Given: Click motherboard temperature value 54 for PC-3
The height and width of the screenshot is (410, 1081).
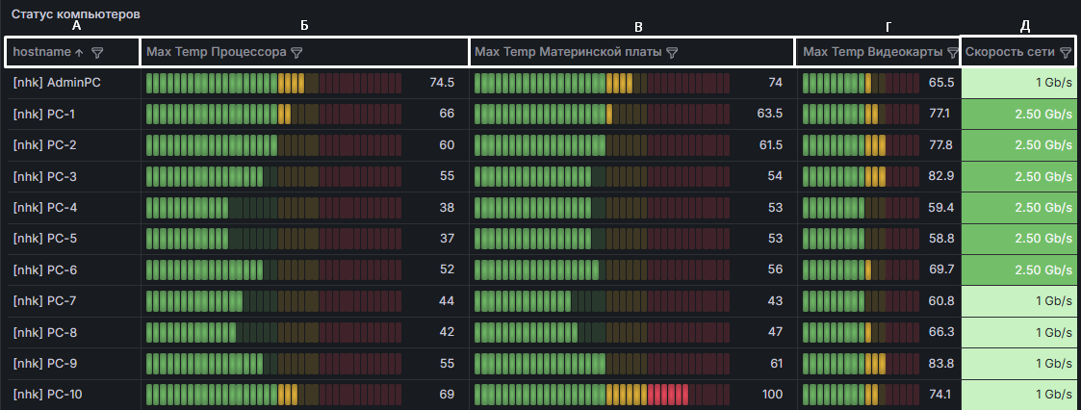Looking at the screenshot, I should point(776,176).
